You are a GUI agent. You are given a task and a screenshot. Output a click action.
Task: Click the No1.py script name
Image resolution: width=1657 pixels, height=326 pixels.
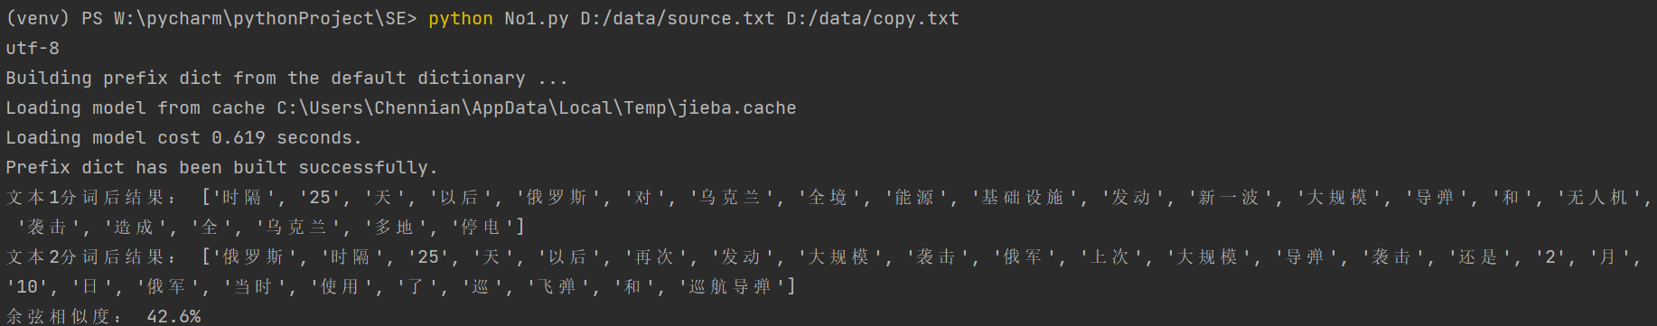[537, 19]
